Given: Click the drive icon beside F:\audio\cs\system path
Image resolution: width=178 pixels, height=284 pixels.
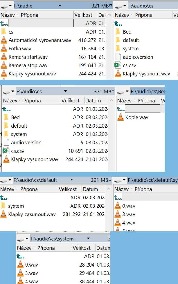Looking at the screenshot, I should [x=21, y=239].
